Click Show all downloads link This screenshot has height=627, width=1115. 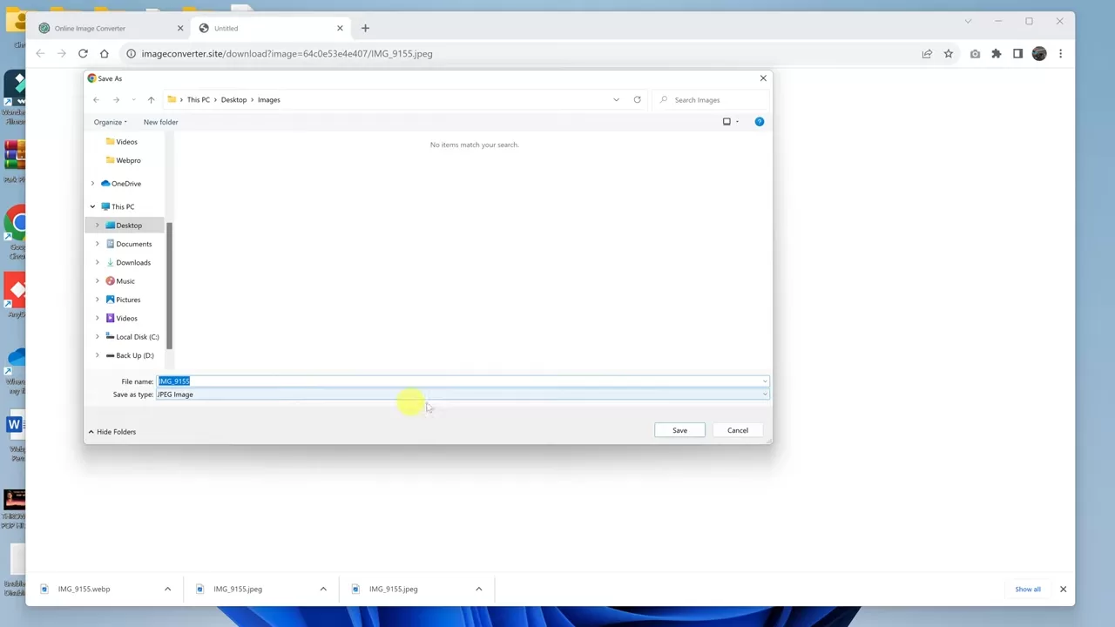(1027, 590)
